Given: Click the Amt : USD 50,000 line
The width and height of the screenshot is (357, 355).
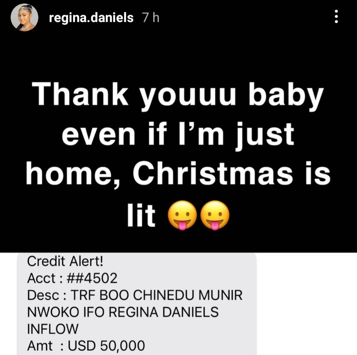Looking at the screenshot, I should point(86,346).
